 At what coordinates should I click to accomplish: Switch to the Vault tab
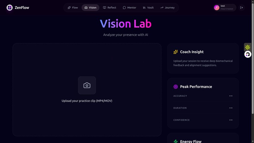[x=148, y=8]
